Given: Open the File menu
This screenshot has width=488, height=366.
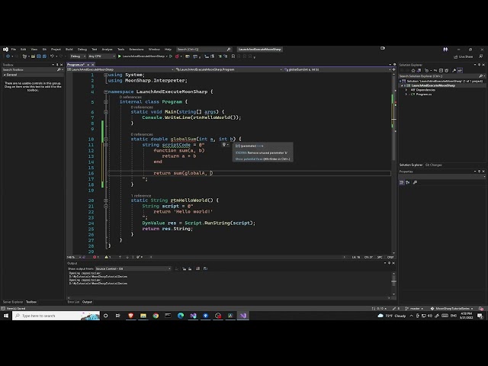Looking at the screenshot, I should pos(14,49).
